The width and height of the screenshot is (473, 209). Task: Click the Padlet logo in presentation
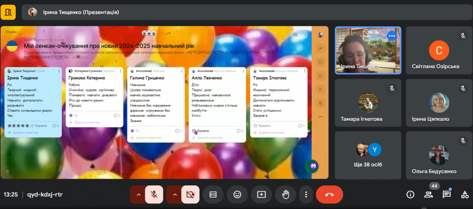[x=11, y=32]
